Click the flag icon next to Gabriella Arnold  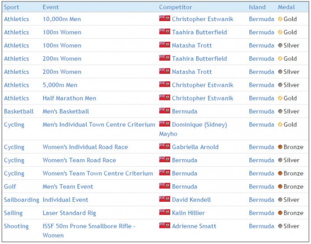click(x=164, y=147)
